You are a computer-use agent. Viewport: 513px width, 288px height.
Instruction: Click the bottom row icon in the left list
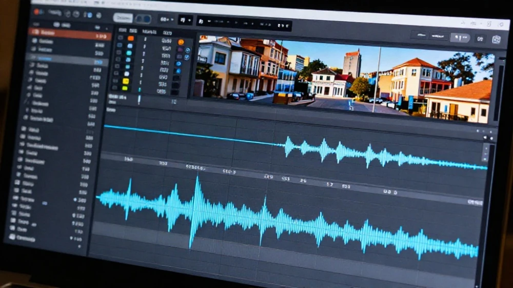12,237
